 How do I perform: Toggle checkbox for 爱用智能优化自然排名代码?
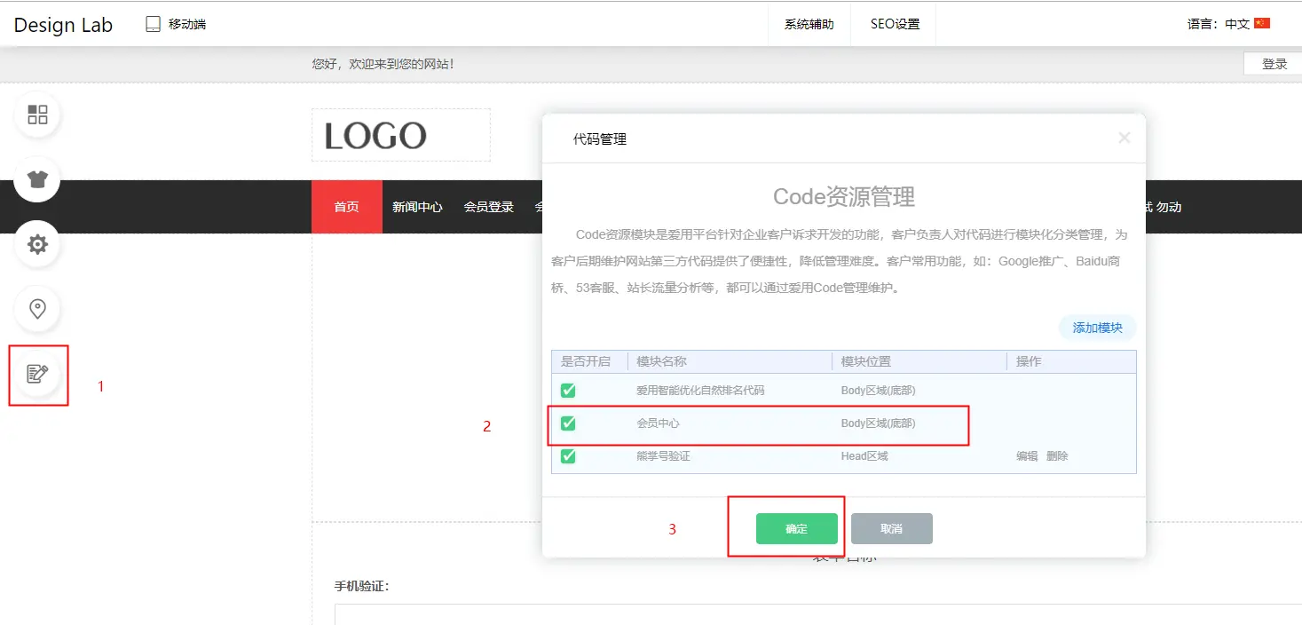[x=568, y=391]
